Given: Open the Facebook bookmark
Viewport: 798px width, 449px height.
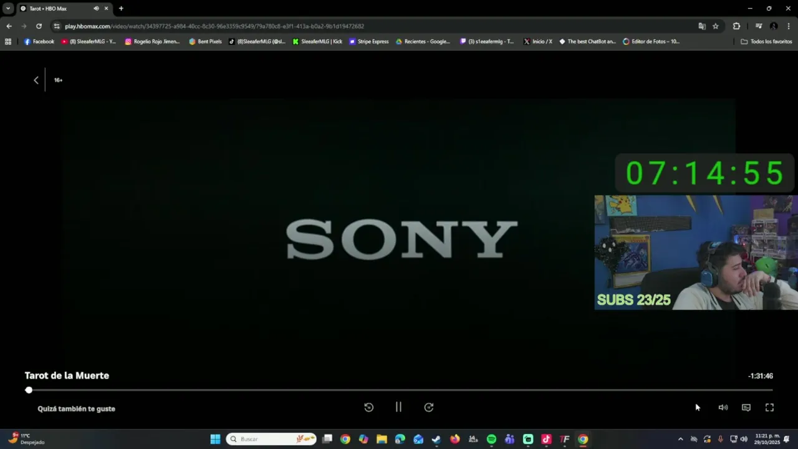Looking at the screenshot, I should [x=39, y=42].
